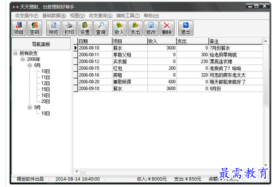
Task: Click the status bar date 2014-08-14
Action: coord(78,179)
